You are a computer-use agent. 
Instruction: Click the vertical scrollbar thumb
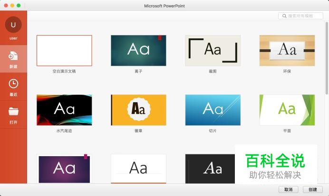click(x=327, y=58)
